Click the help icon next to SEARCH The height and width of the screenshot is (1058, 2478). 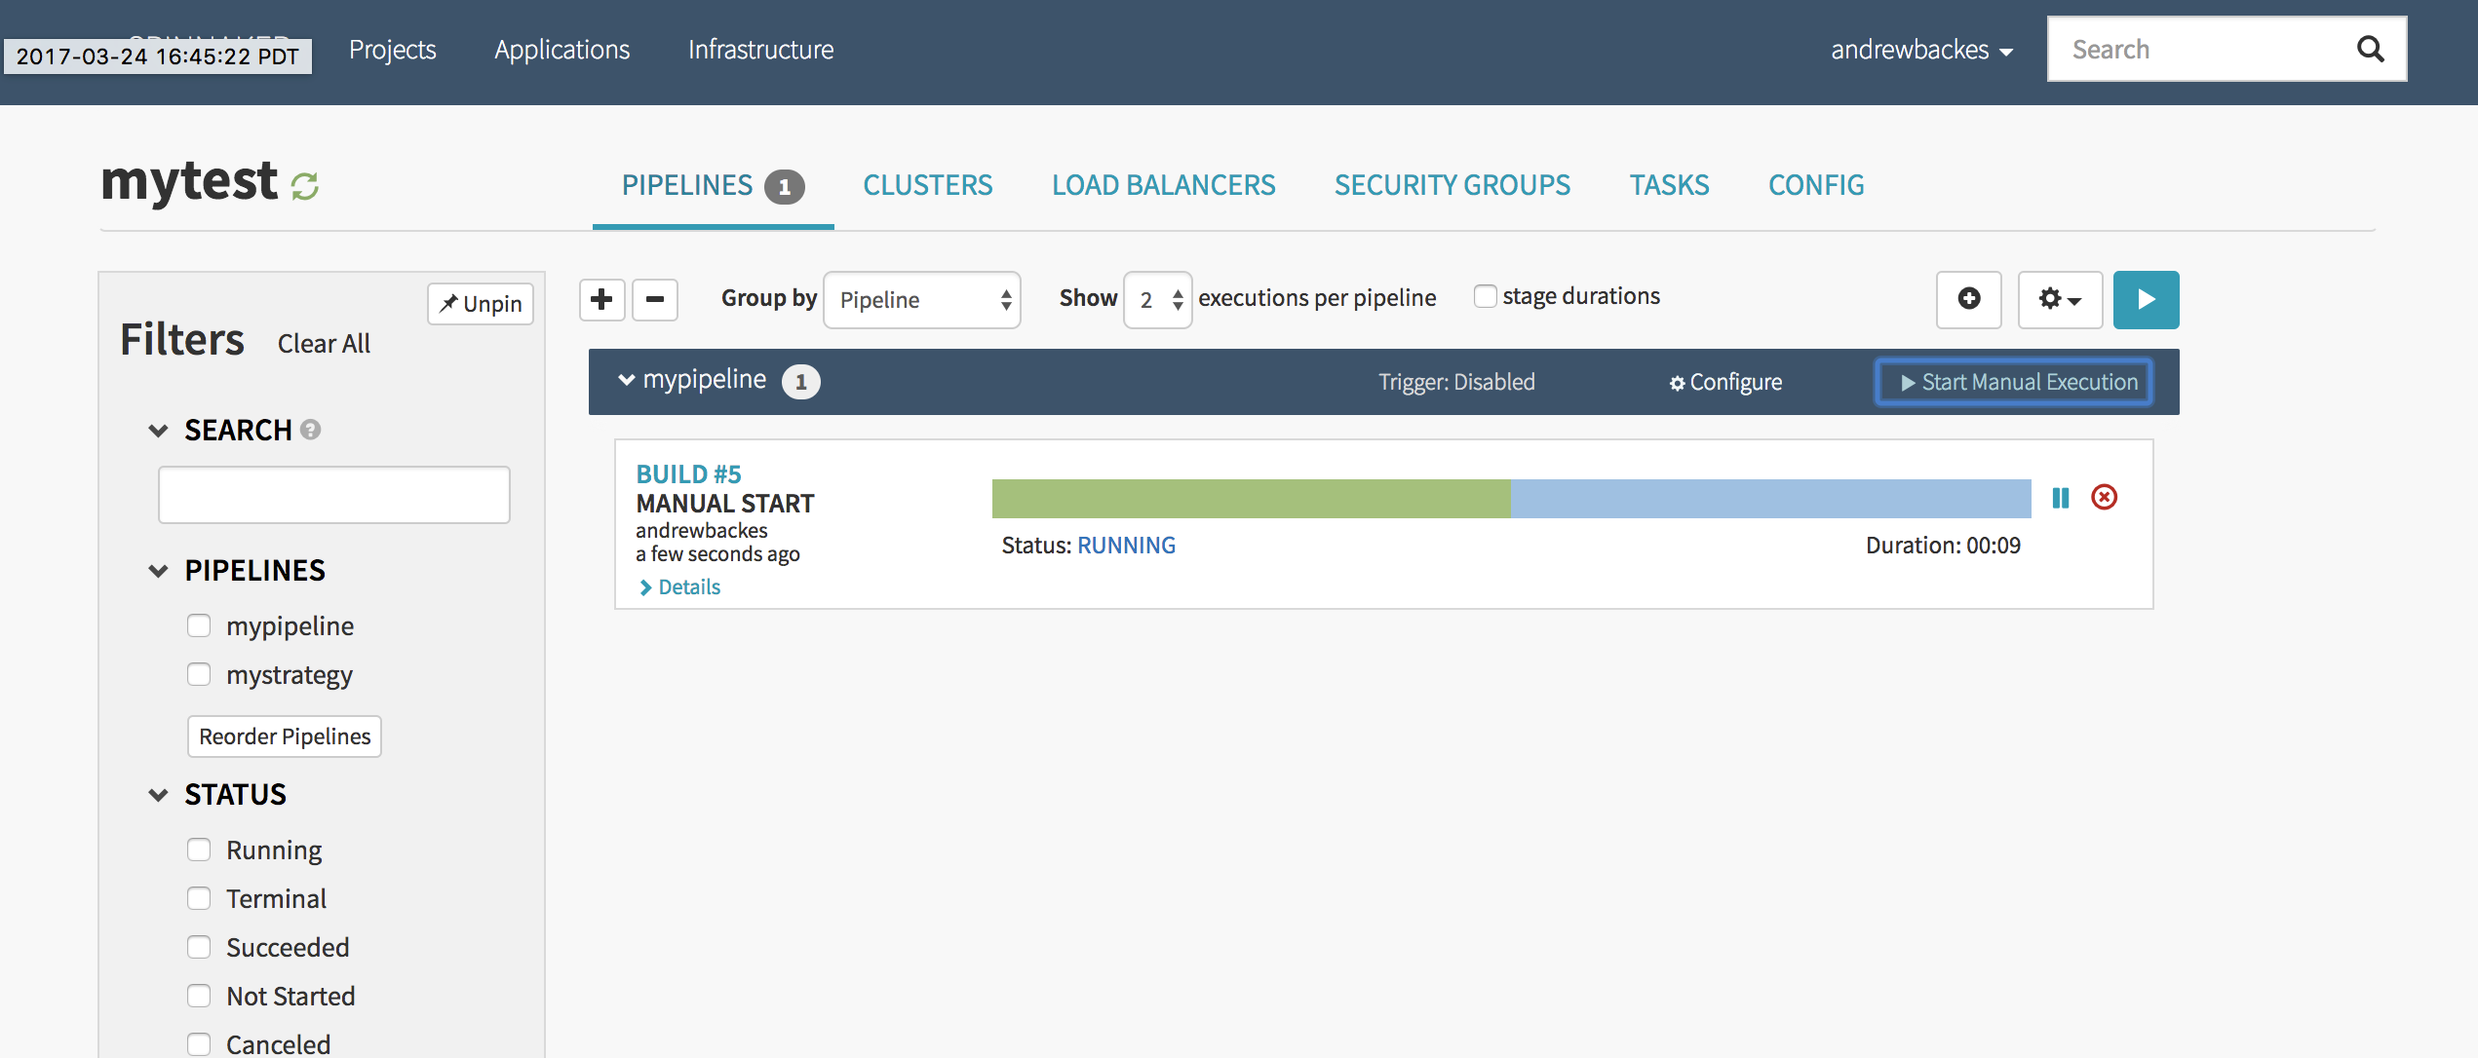click(311, 430)
